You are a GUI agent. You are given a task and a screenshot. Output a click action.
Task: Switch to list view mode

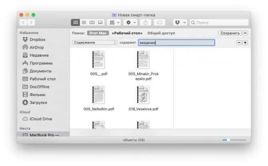(x=84, y=22)
